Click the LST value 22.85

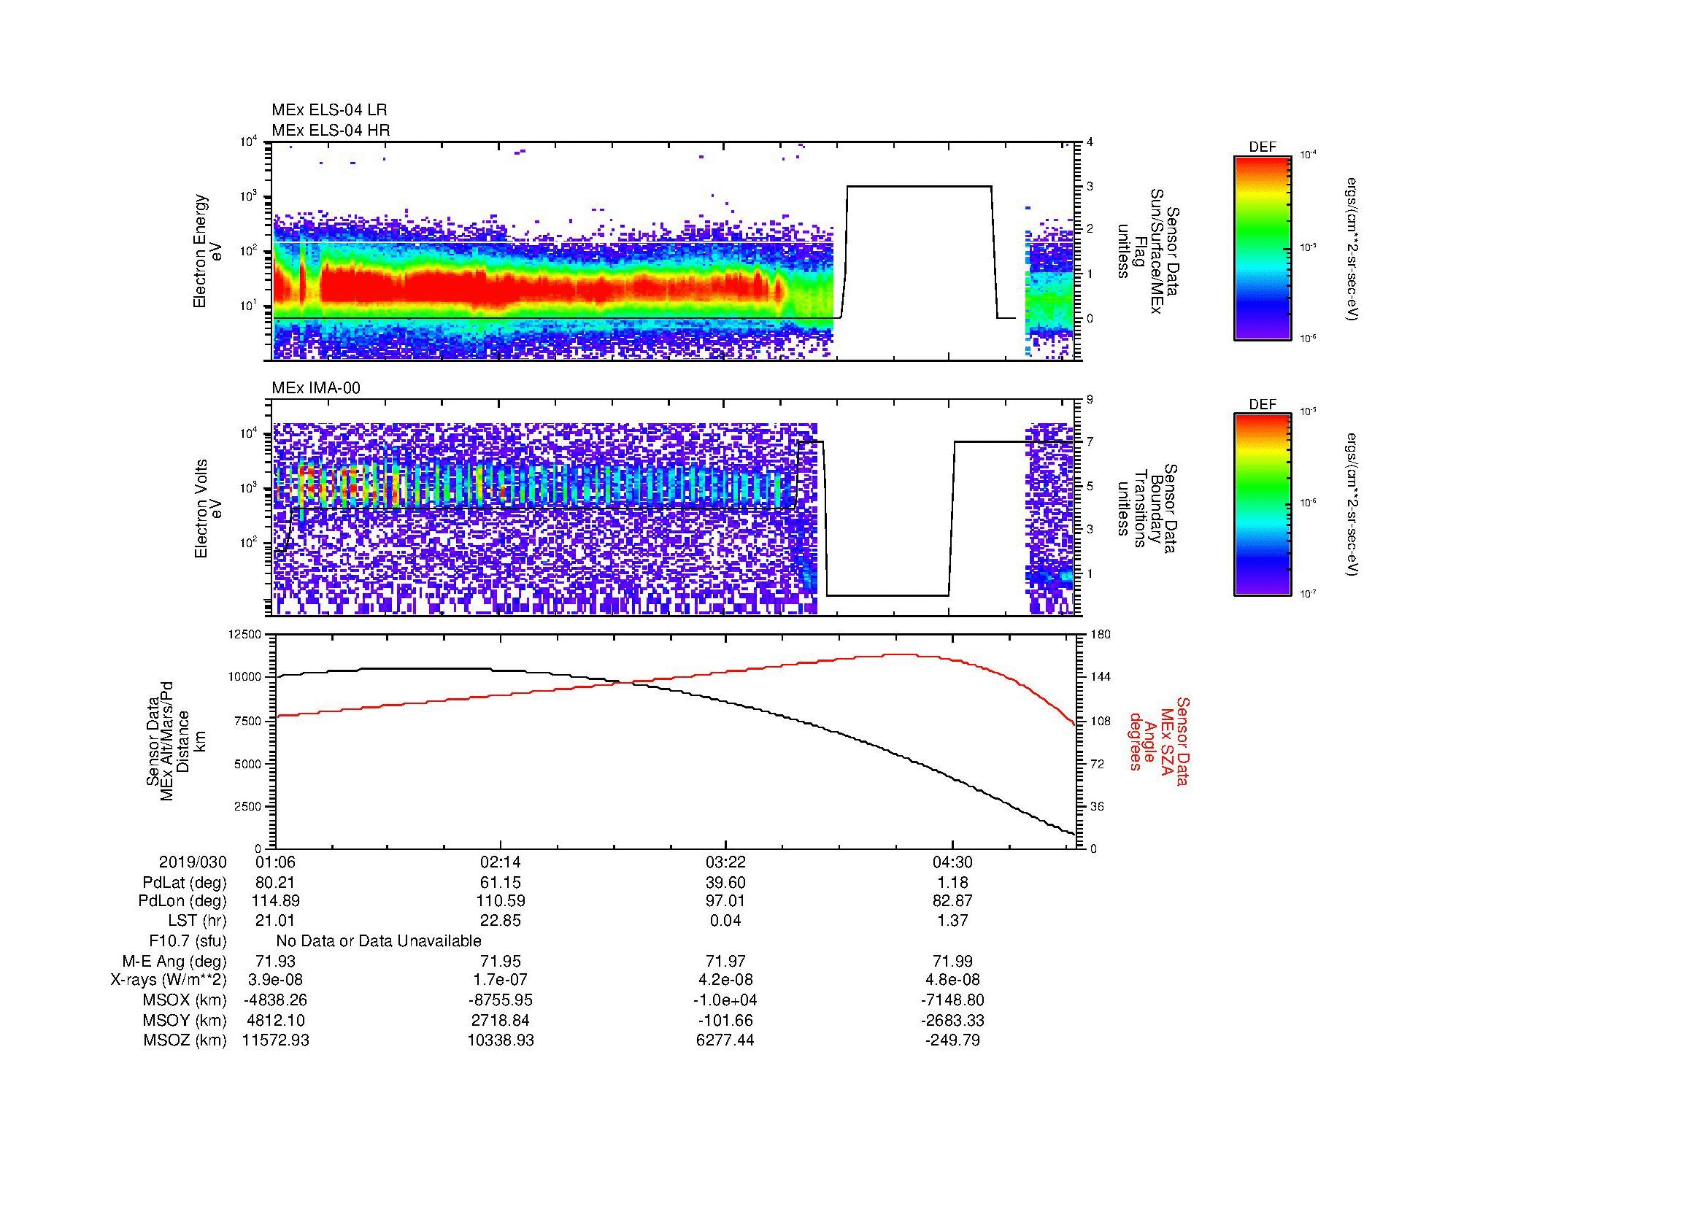point(501,921)
